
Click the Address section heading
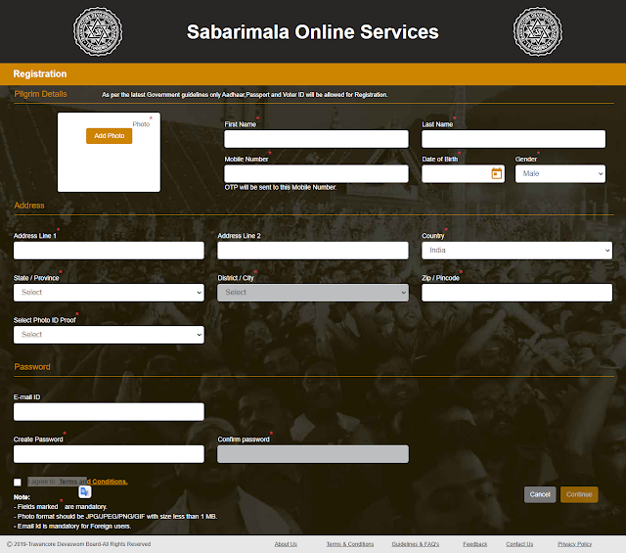(29, 206)
